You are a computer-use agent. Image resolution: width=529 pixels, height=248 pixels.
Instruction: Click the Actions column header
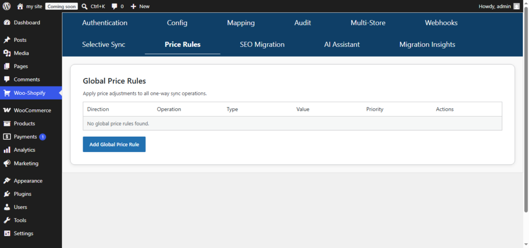(445, 109)
